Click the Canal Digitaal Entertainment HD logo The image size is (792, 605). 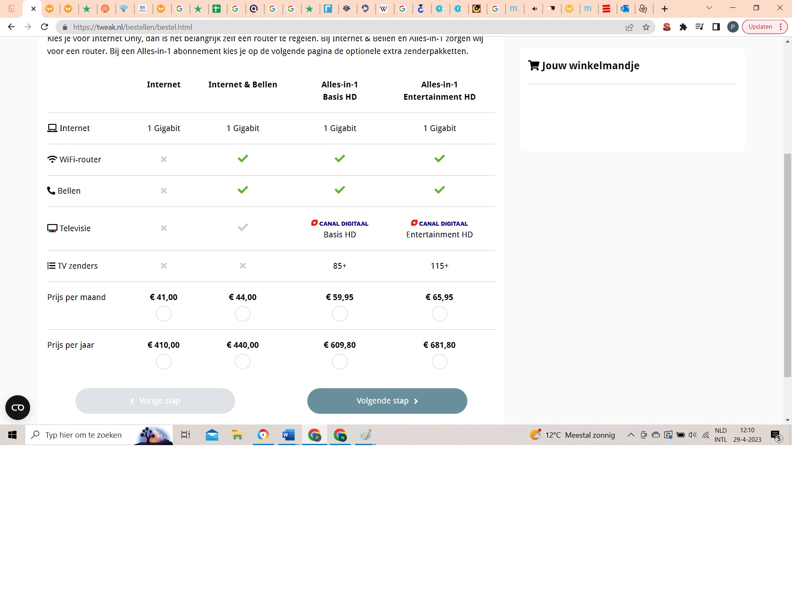click(x=439, y=223)
